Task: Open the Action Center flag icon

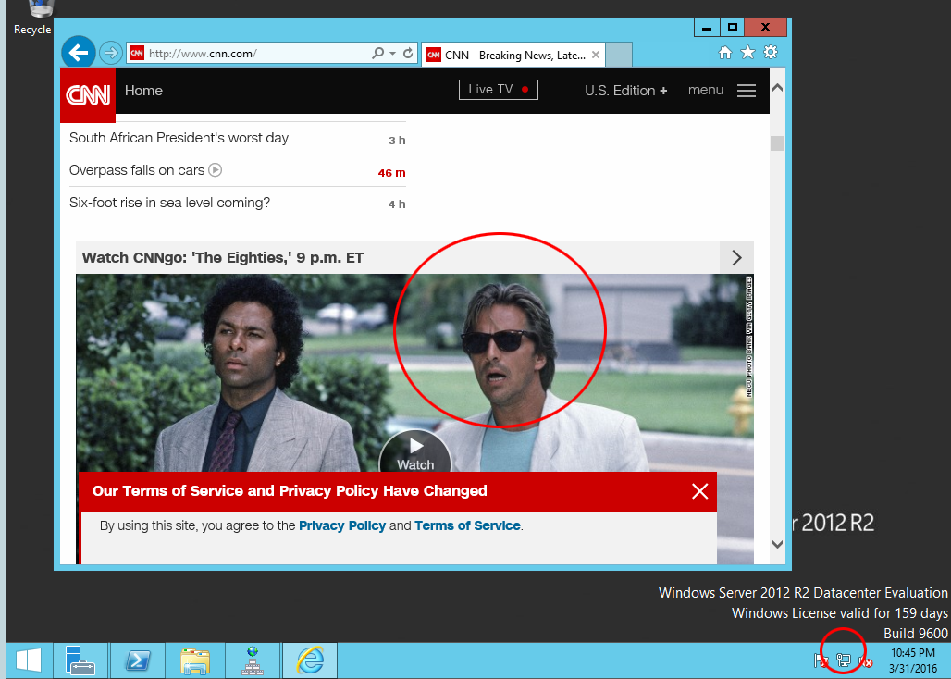Action: pos(821,660)
